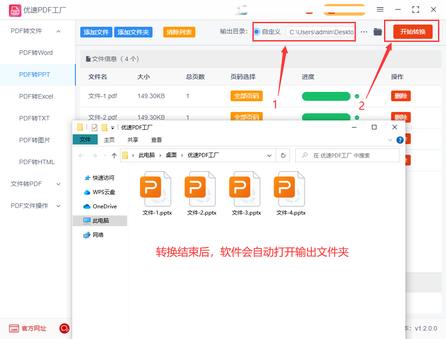Click 全部页码 for 文件-1.pdf
The image size is (446, 339).
247,96
